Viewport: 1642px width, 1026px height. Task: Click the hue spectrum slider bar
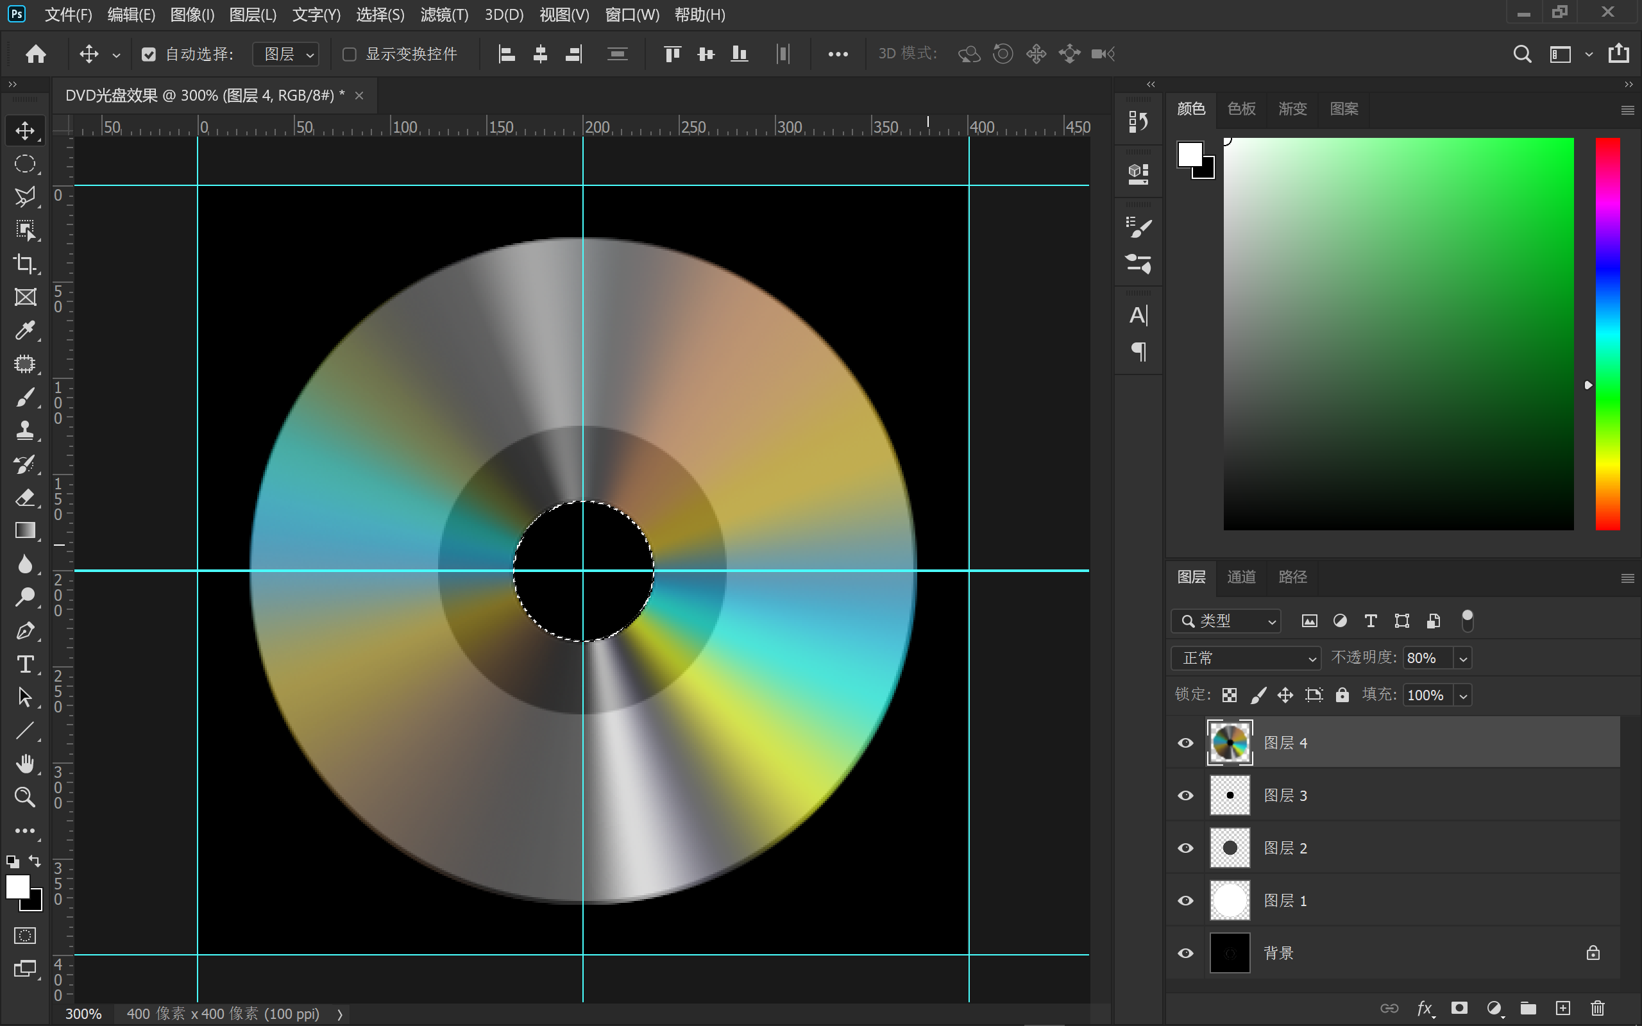coord(1607,334)
